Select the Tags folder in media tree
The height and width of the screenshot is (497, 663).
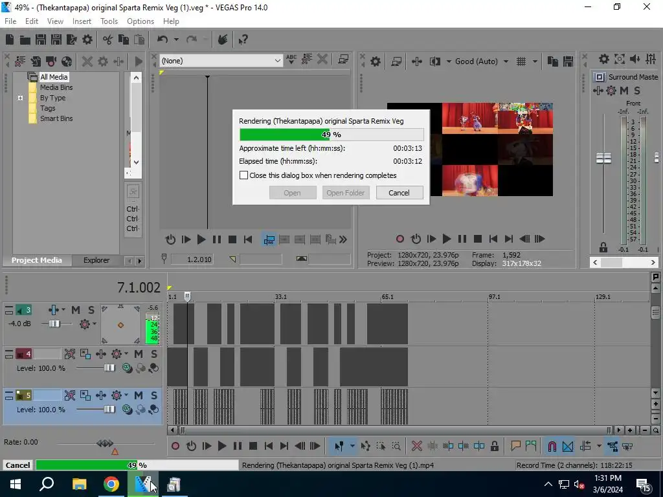pyautogui.click(x=48, y=108)
